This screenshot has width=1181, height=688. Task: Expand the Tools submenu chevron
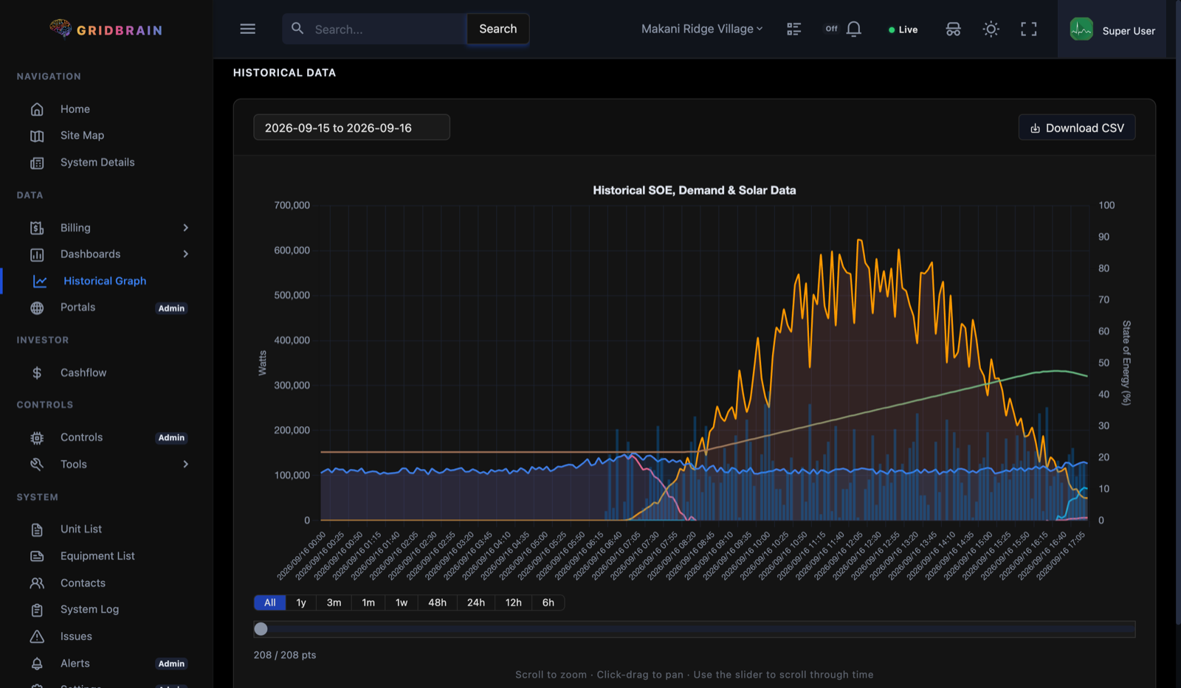point(186,465)
